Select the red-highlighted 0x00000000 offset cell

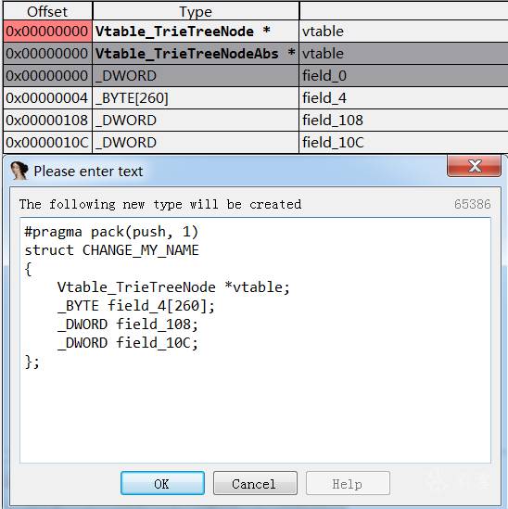point(47,32)
